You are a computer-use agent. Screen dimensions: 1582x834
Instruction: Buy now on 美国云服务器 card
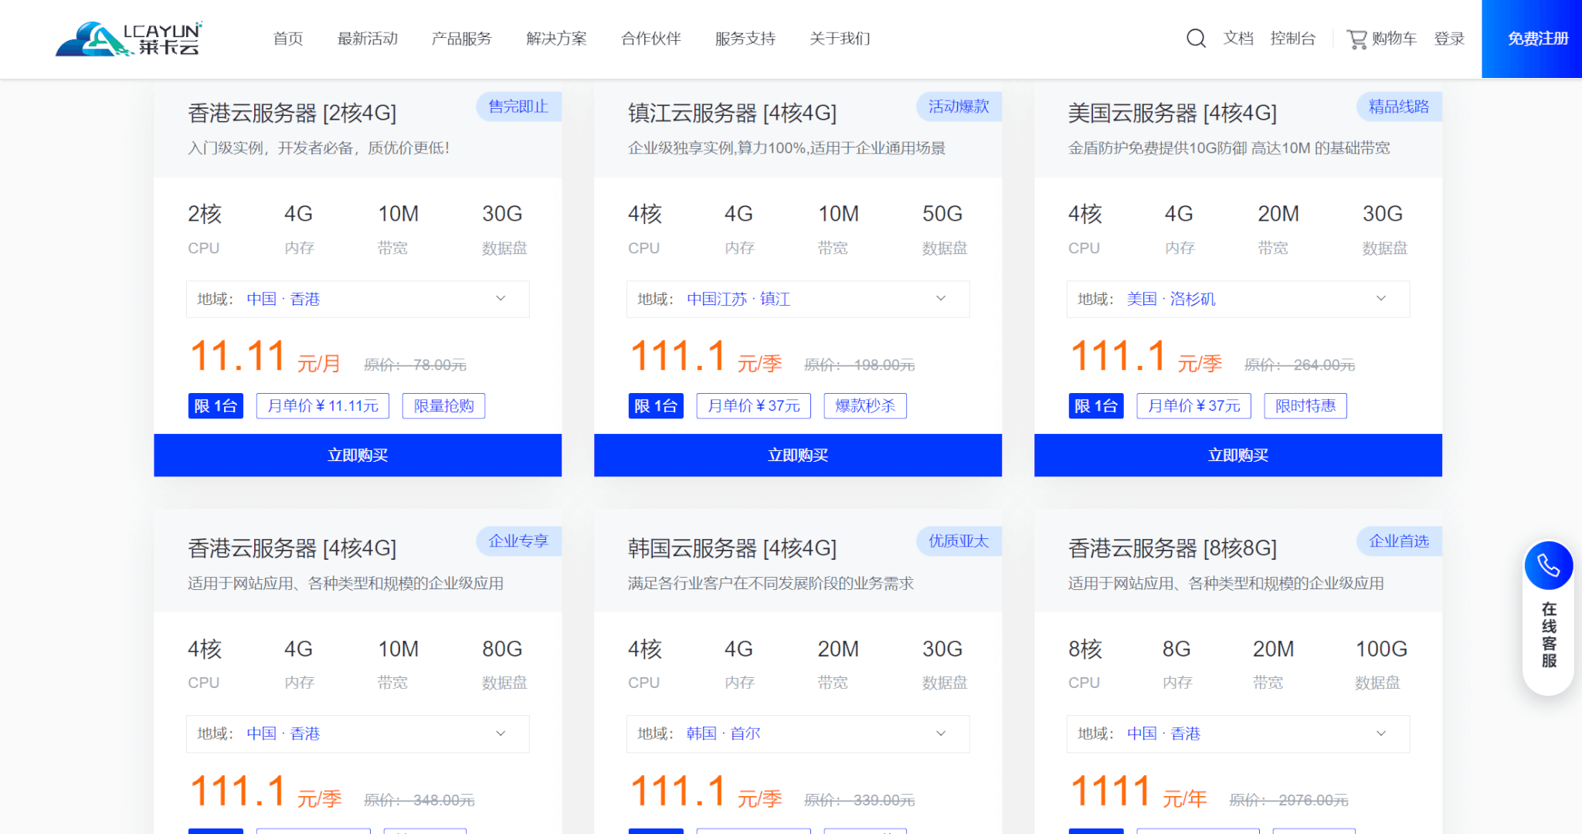[1238, 455]
